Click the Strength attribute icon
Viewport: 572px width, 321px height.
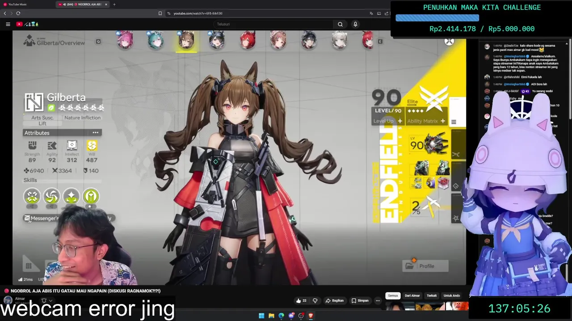[32, 145]
